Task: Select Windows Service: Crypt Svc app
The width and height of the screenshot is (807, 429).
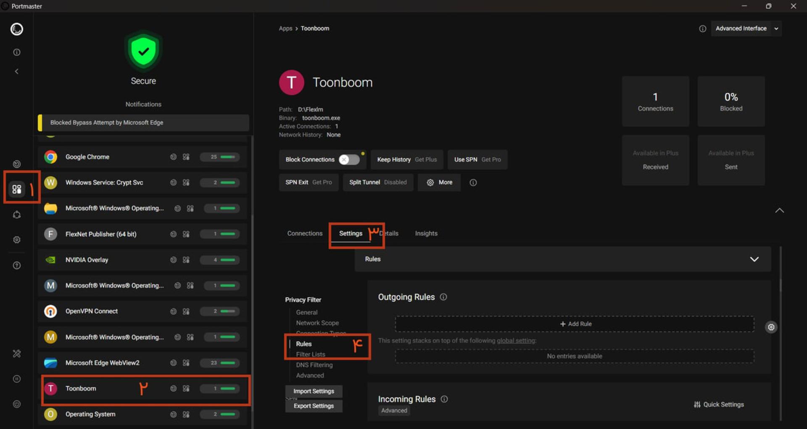Action: click(x=142, y=182)
